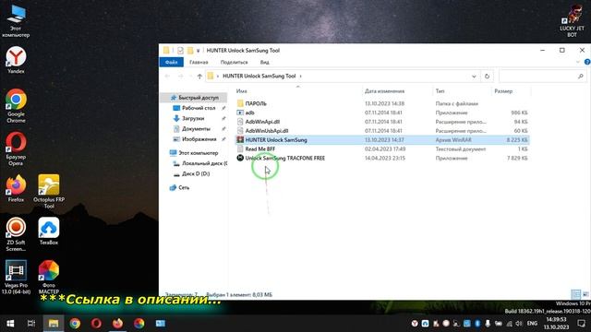Select Загрузки in navigation pane
591x332 pixels.
193,118
